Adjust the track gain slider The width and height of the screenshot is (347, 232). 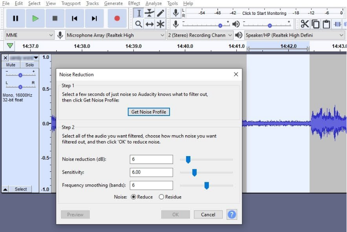(x=20, y=75)
